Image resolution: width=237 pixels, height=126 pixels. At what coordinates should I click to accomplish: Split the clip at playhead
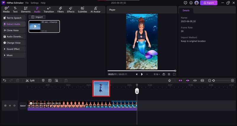tap(30, 80)
